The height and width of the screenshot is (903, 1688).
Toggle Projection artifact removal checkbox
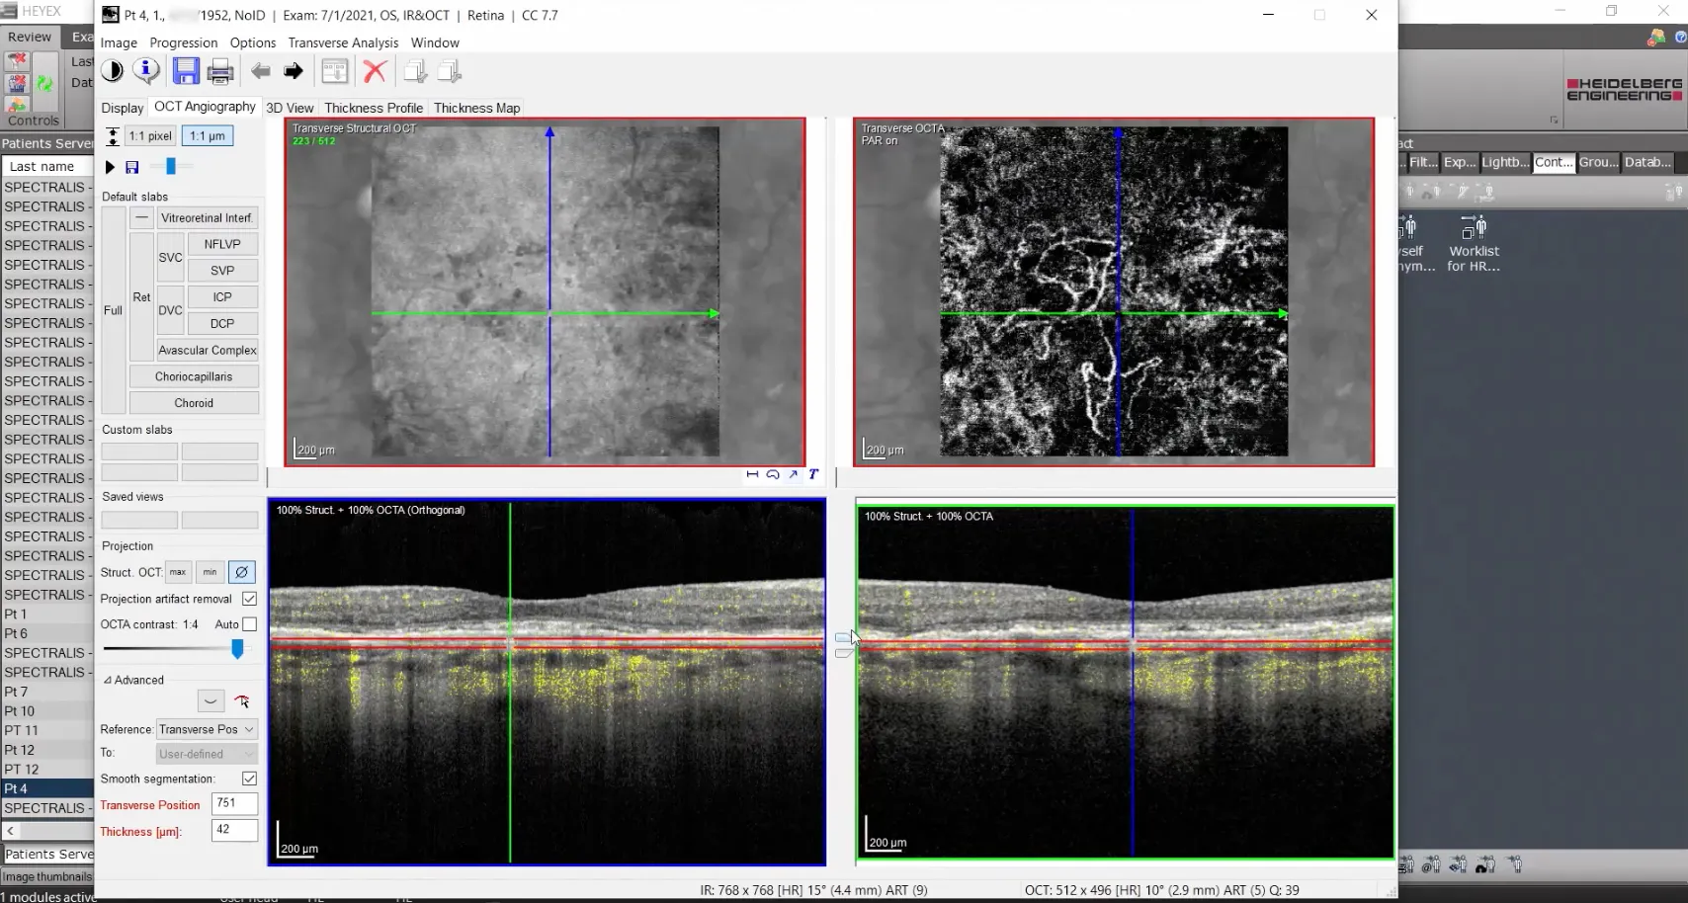click(x=249, y=599)
